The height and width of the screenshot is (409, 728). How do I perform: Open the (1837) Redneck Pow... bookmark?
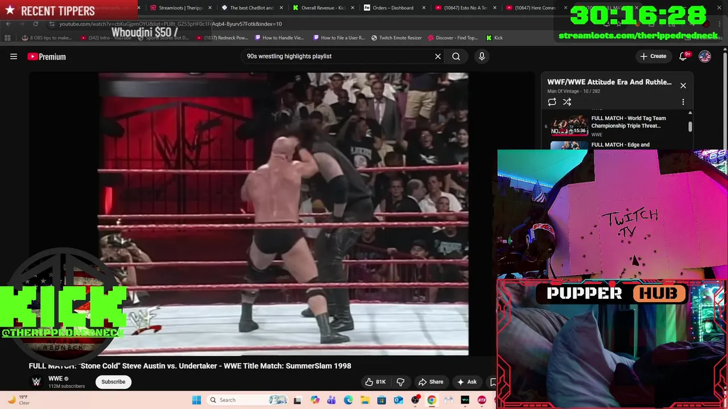click(222, 37)
